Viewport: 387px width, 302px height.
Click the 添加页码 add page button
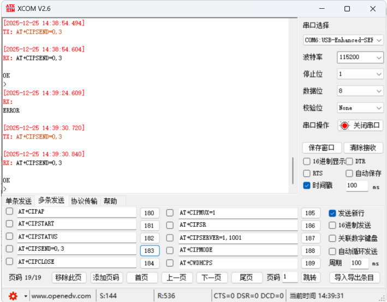(x=106, y=277)
